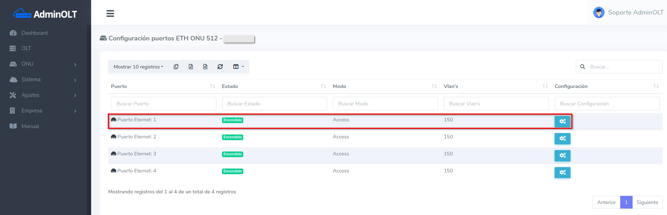This screenshot has width=667, height=215.
Task: Click the Siguiente pagination button
Action: coord(647,202)
